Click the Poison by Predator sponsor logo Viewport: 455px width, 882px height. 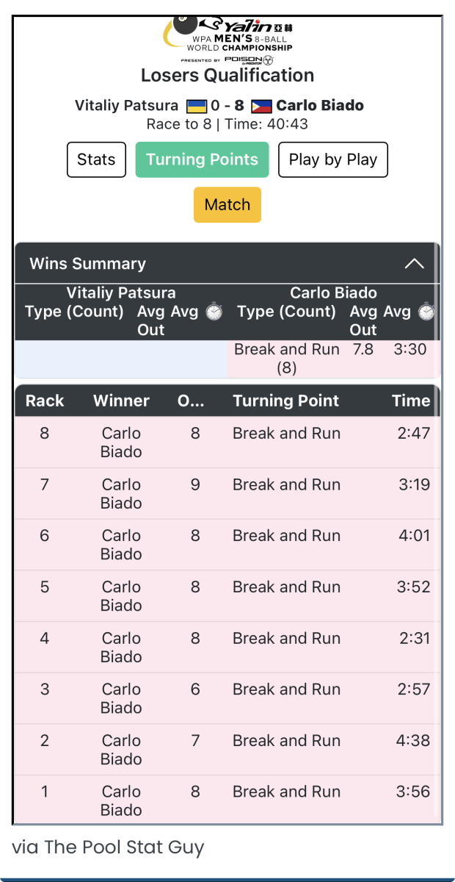[x=250, y=60]
